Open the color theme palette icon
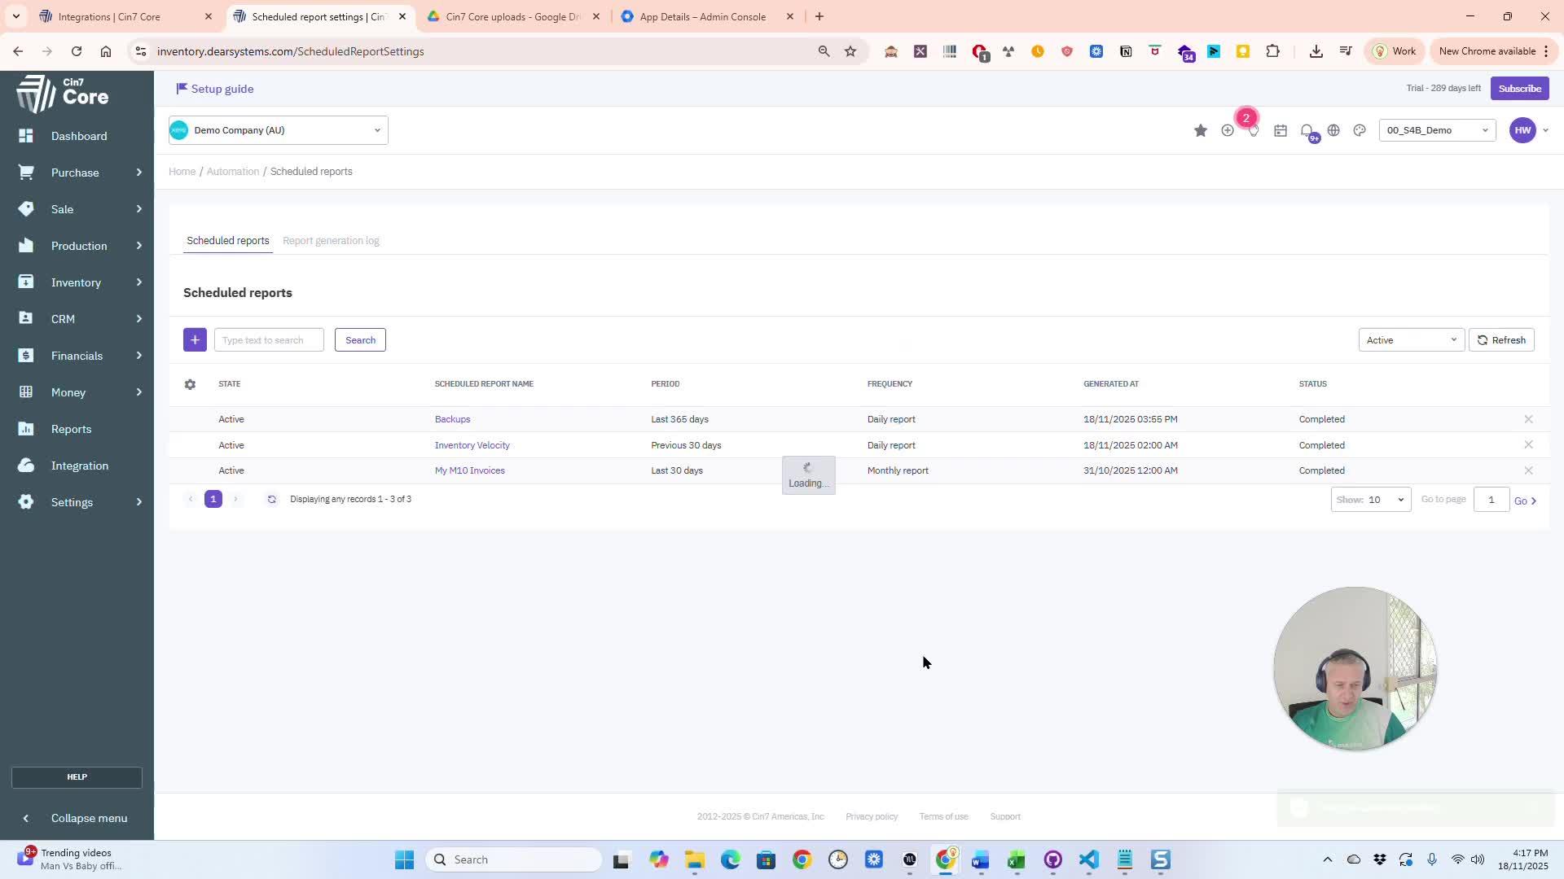 pos(1360,130)
